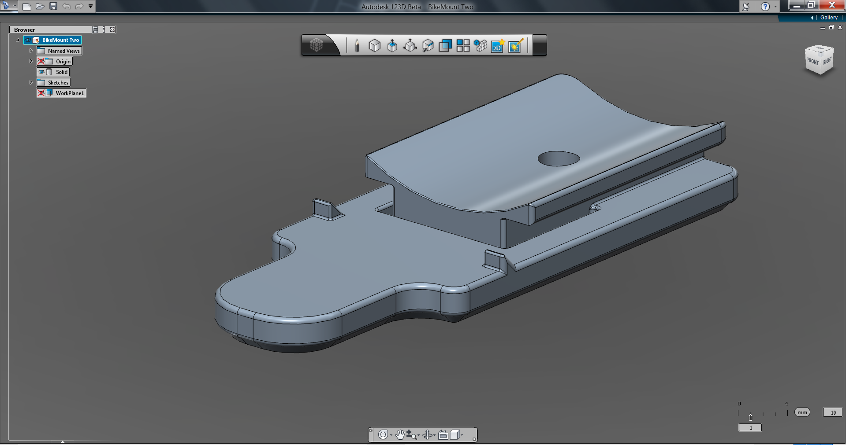This screenshot has height=445, width=846.
Task: Select the Extrude/Press-Pull tool
Action: tap(392, 45)
